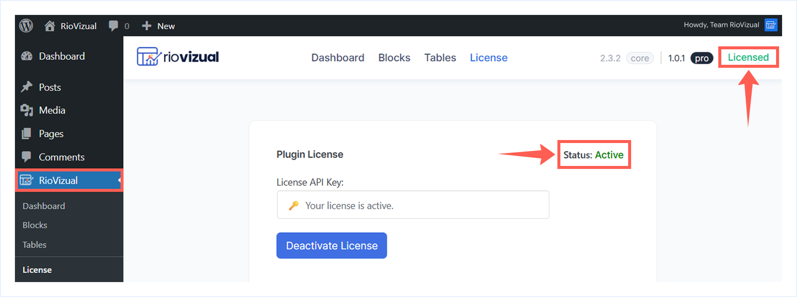Click the green Licensed status label

pyautogui.click(x=748, y=57)
